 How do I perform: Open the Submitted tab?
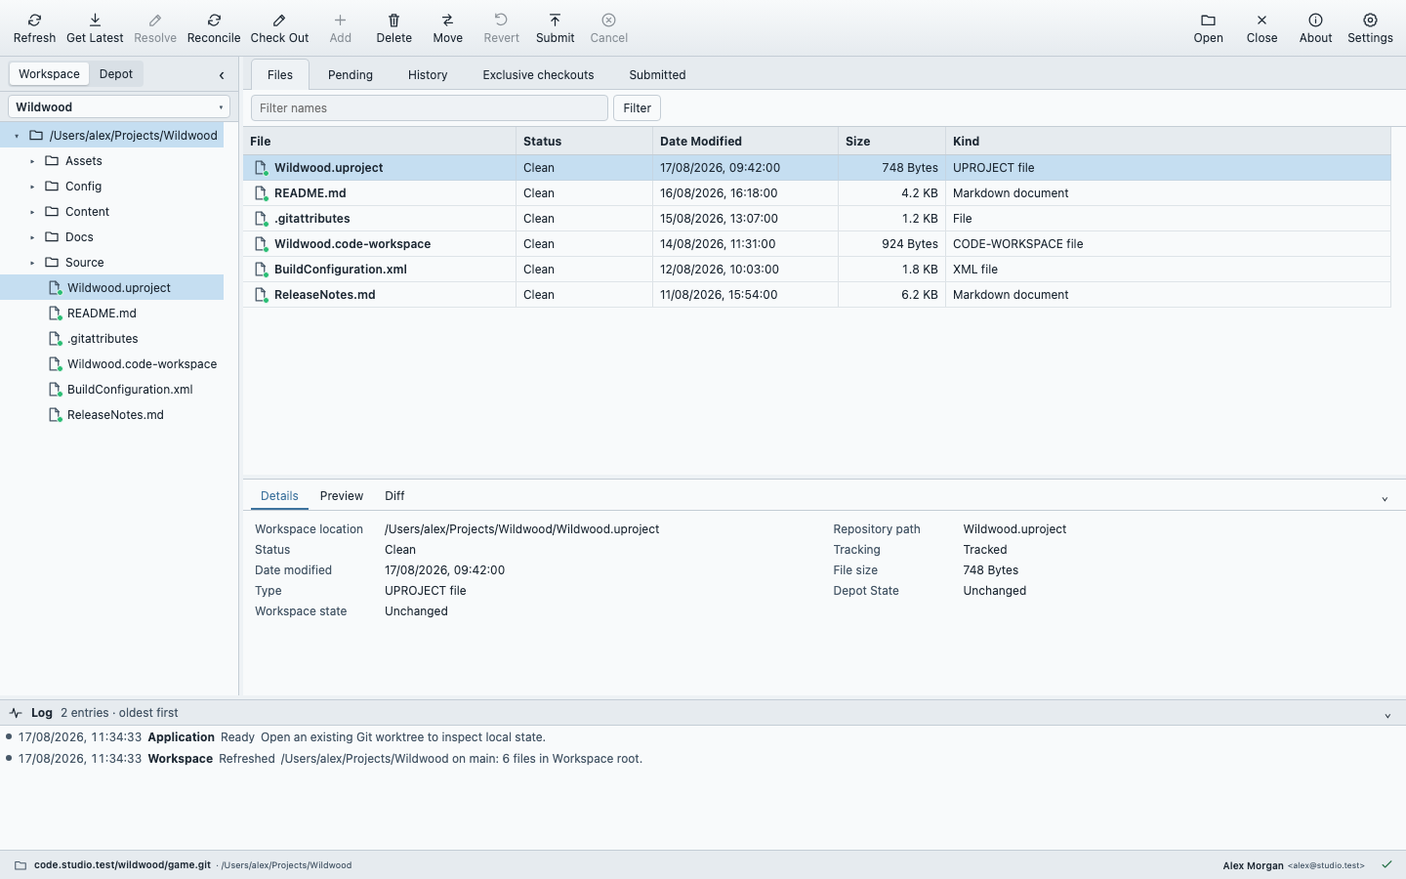pyautogui.click(x=657, y=75)
